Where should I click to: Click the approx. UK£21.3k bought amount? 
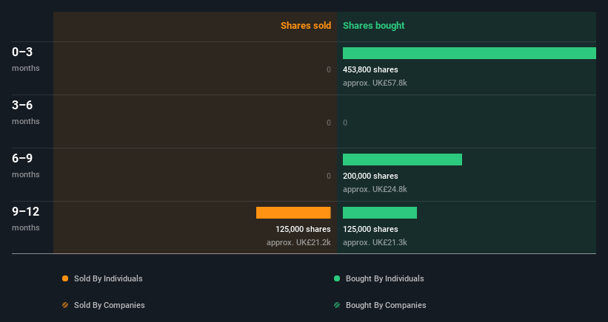375,242
